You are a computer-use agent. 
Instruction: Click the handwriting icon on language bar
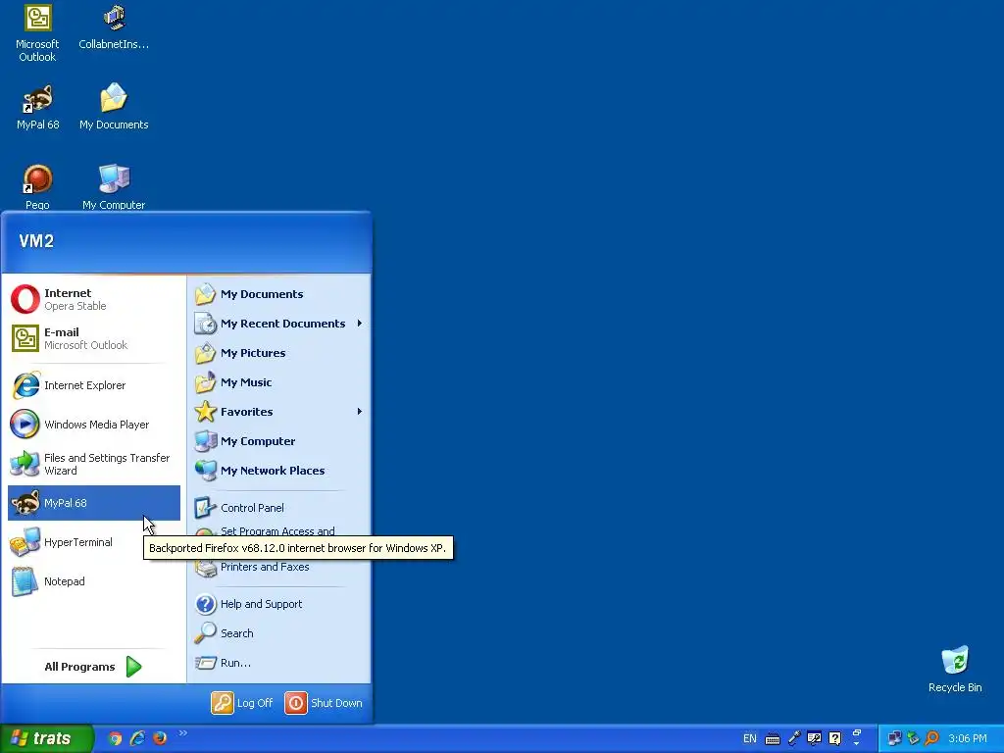coord(815,739)
